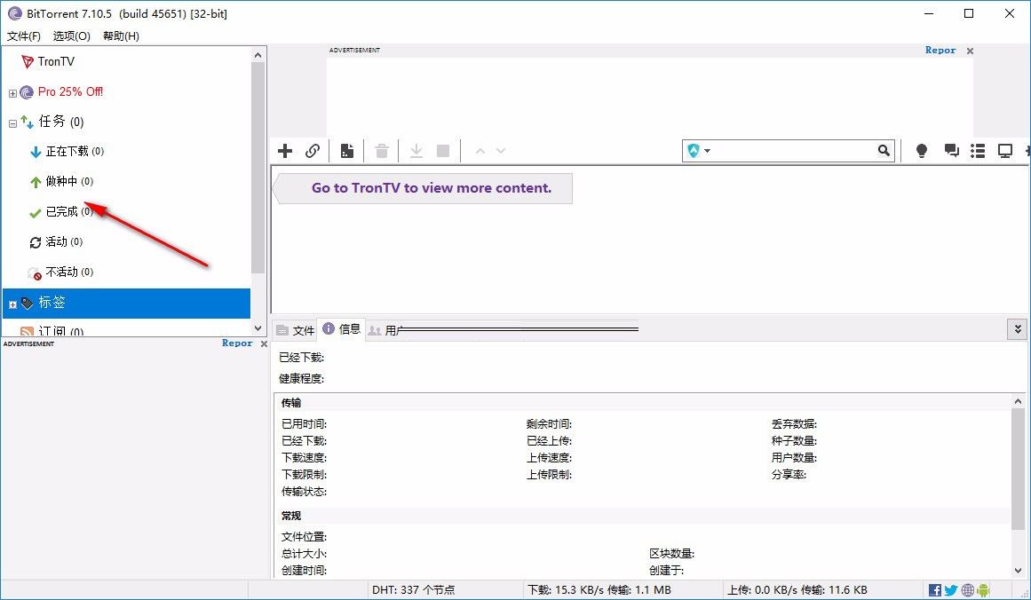Click the 常规 section header

(291, 516)
